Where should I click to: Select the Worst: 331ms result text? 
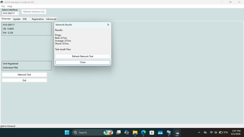[x=62, y=44]
